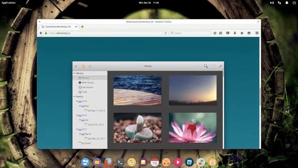Open Calendar showing 19 in dock
Screen dimensions: 298x168
tap(155, 162)
